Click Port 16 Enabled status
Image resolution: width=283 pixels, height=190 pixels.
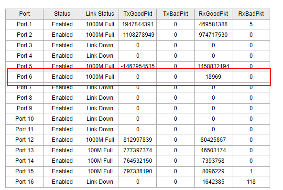pos(62,182)
